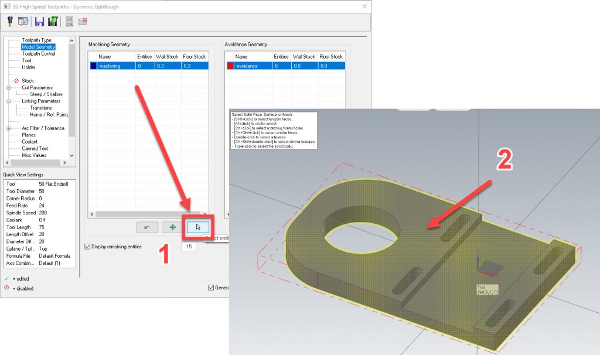Click the green load parameters icon

pyautogui.click(x=52, y=22)
